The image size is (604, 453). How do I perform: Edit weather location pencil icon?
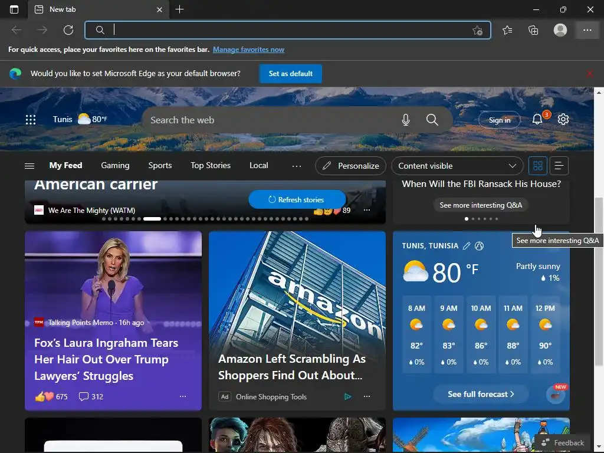(467, 246)
